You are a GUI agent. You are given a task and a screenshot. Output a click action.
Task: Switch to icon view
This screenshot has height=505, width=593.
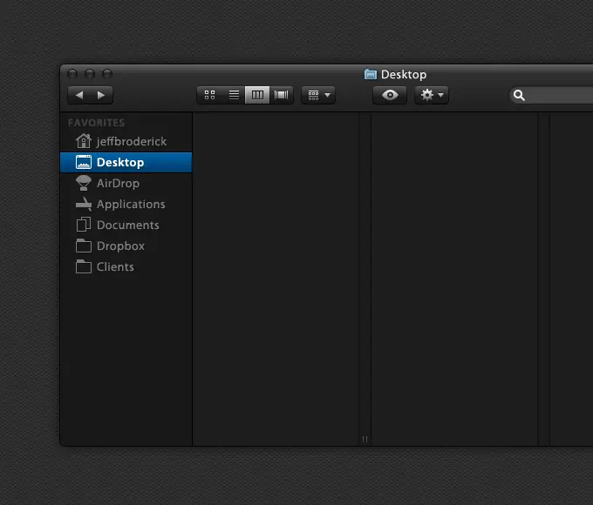[x=209, y=95]
